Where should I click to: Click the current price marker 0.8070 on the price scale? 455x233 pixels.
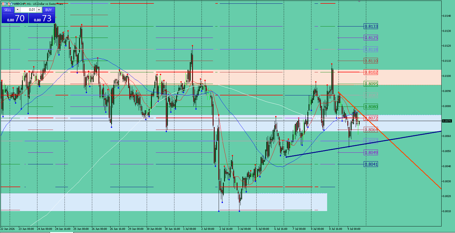click(x=447, y=121)
